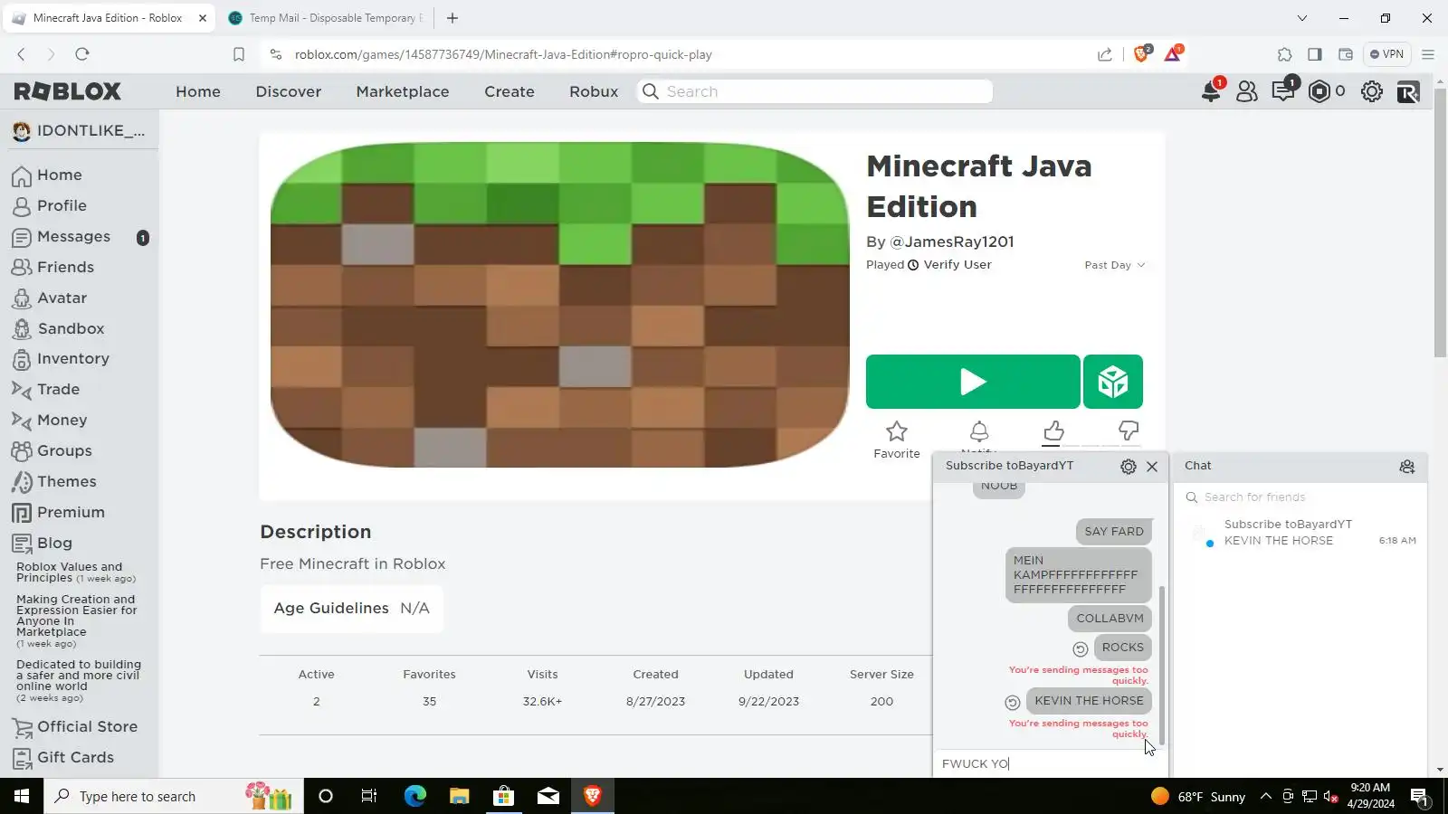Open the Brave Wallet icon
This screenshot has height=814, width=1448.
(x=1346, y=54)
